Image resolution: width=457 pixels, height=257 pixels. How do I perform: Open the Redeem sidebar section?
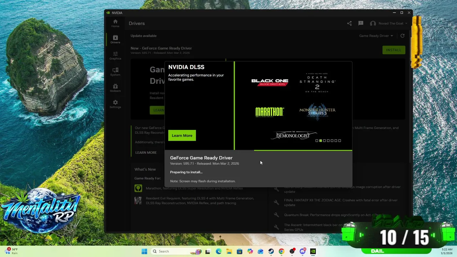tap(115, 88)
